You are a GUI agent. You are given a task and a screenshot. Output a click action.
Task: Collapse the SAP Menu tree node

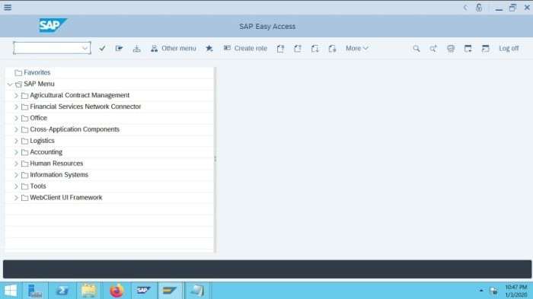coord(10,84)
